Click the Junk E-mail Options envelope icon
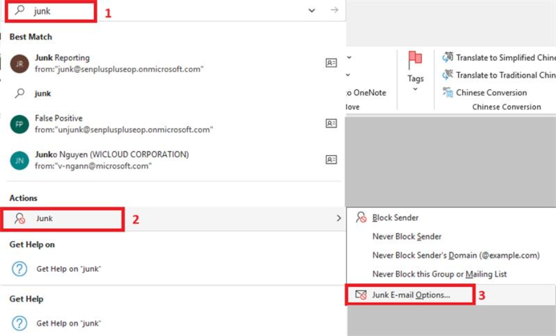Image resolution: width=556 pixels, height=336 pixels. [361, 295]
